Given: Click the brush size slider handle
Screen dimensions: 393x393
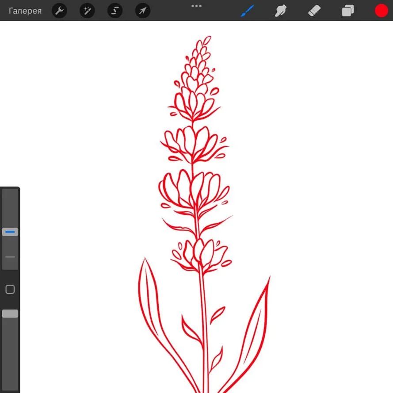Looking at the screenshot, I should coord(10,232).
